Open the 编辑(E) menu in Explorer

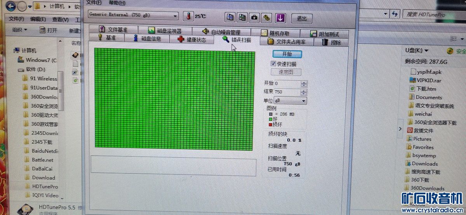point(38,19)
